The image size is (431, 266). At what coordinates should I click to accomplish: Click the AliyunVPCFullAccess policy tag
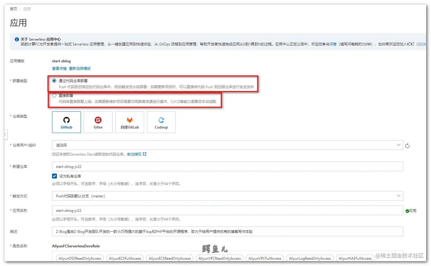click(265, 258)
